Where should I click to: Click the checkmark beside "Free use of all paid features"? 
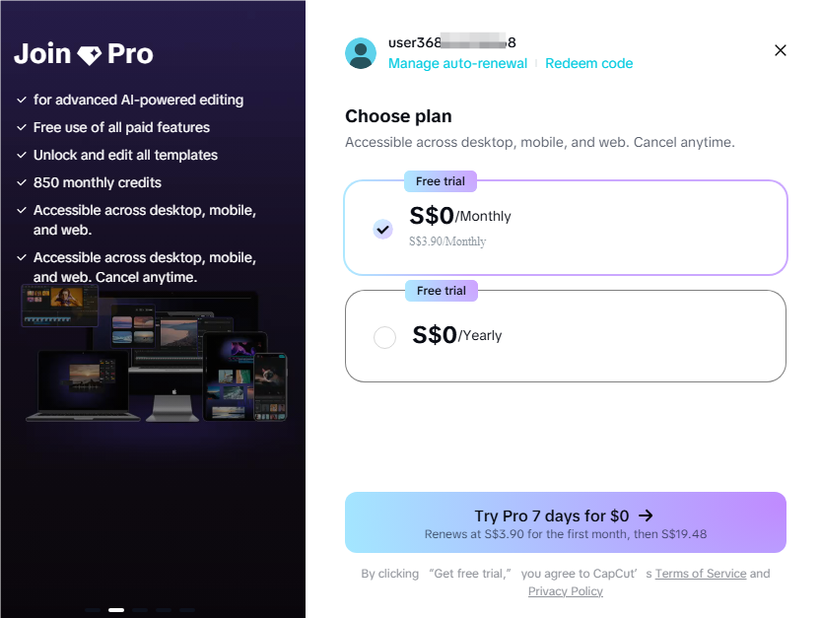point(21,127)
